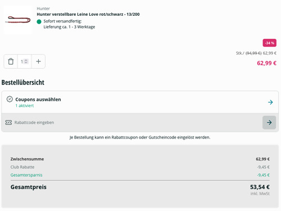Open coupon selection via the right arrow
The width and height of the screenshot is (281, 211).
pyautogui.click(x=270, y=102)
